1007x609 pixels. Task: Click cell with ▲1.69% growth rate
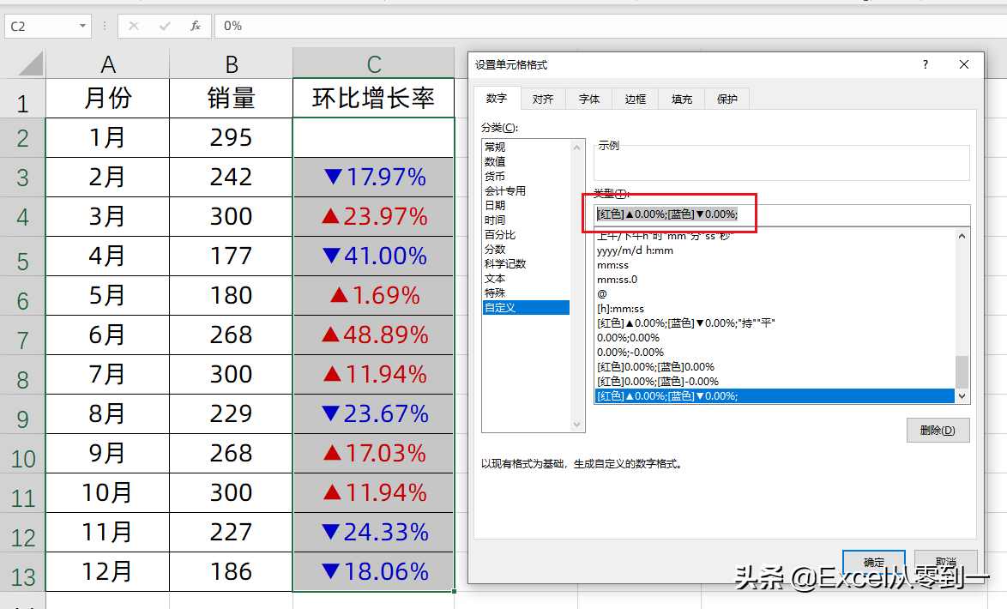coord(374,296)
